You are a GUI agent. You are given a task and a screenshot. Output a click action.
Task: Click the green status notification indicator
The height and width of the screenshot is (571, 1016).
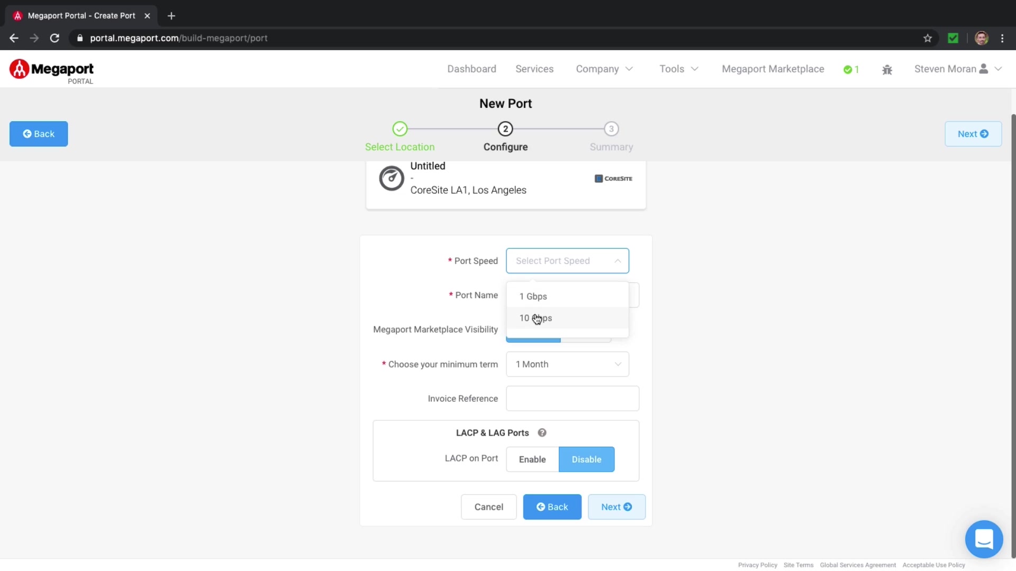tap(851, 69)
